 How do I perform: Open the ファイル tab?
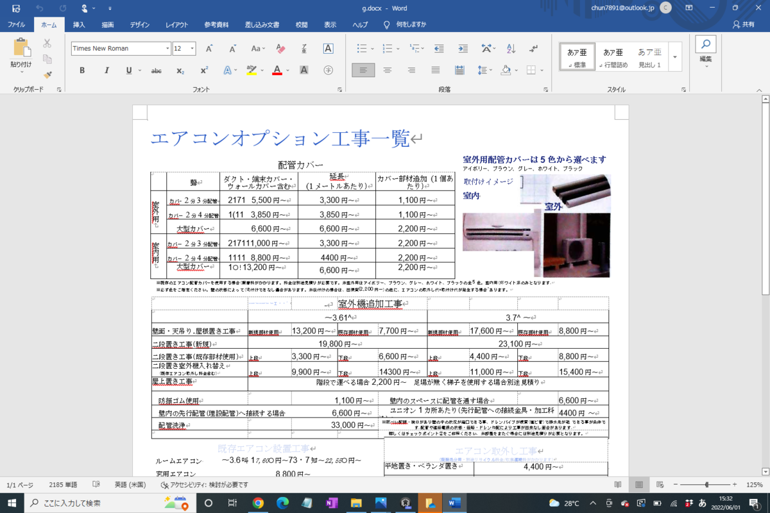click(16, 24)
